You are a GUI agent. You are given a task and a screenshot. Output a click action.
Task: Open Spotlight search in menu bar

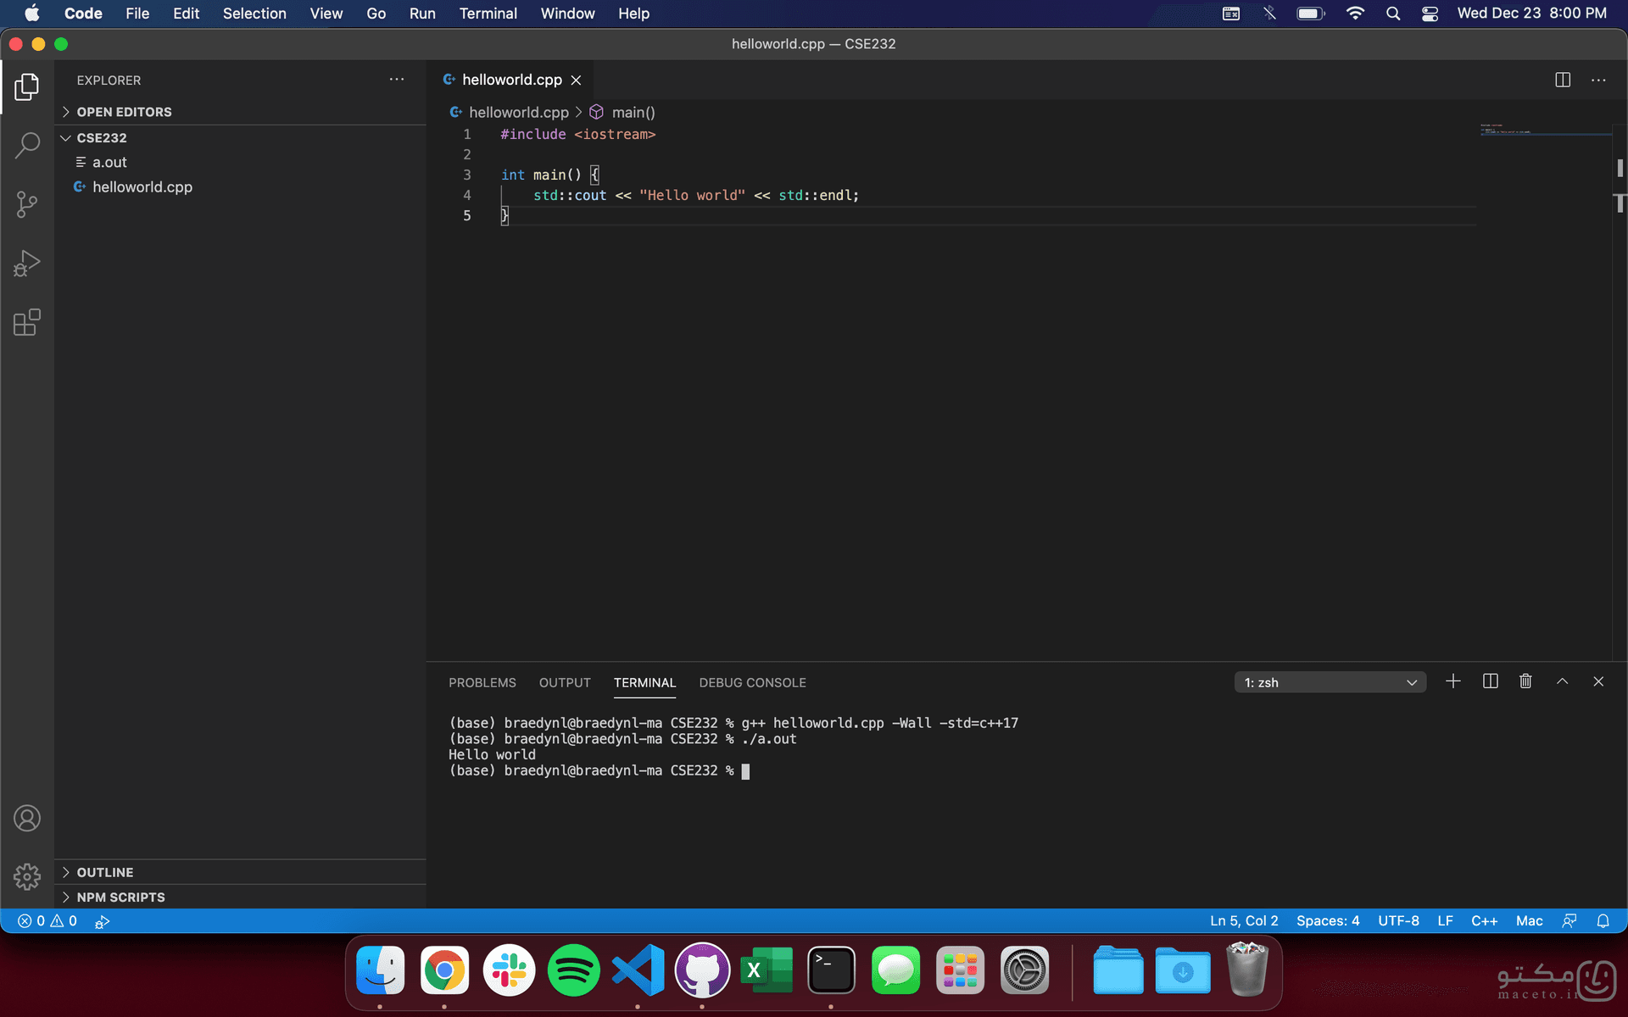(1392, 14)
